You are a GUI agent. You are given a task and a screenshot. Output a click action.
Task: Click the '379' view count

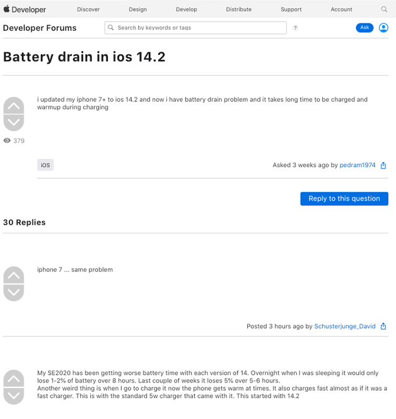click(x=19, y=141)
